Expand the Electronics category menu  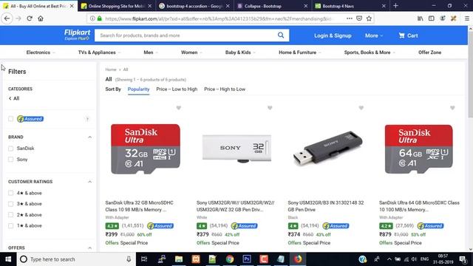41,52
